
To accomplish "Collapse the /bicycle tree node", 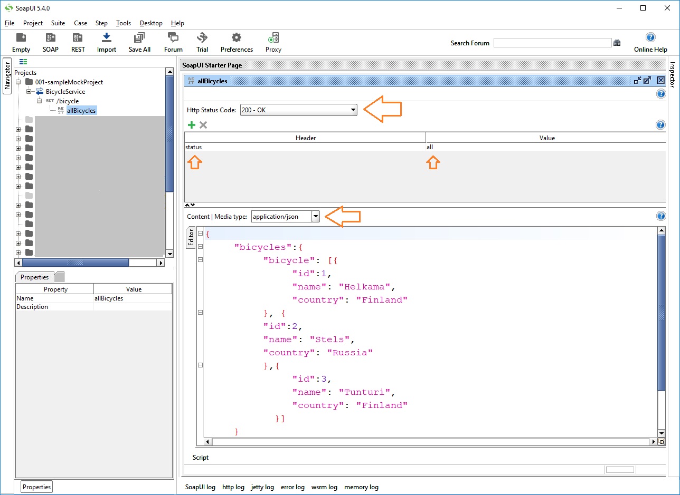I will pos(39,101).
